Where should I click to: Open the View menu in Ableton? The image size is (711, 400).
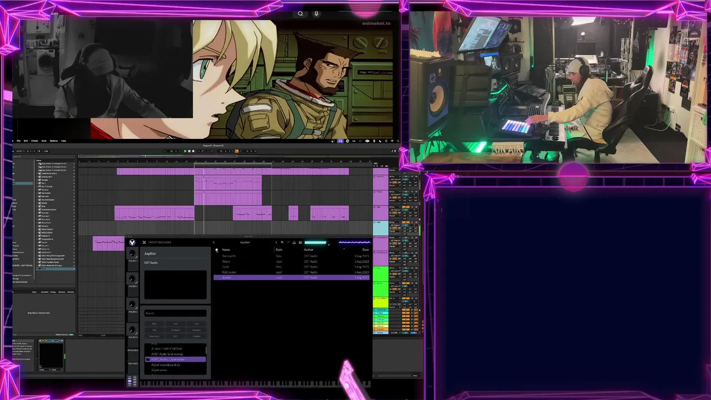pyautogui.click(x=44, y=141)
